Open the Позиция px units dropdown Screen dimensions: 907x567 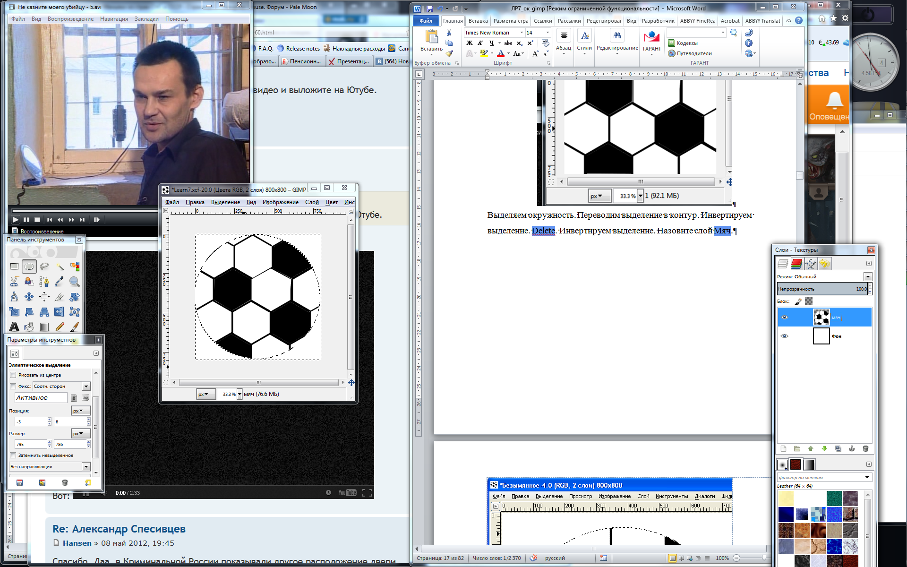pyautogui.click(x=81, y=411)
